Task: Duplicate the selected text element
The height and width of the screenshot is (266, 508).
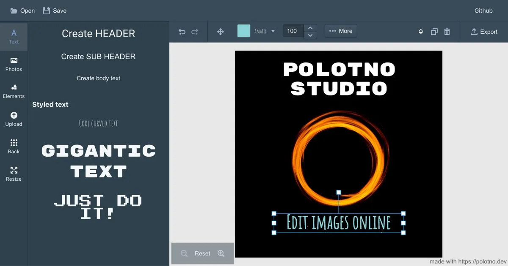Action: 433,31
